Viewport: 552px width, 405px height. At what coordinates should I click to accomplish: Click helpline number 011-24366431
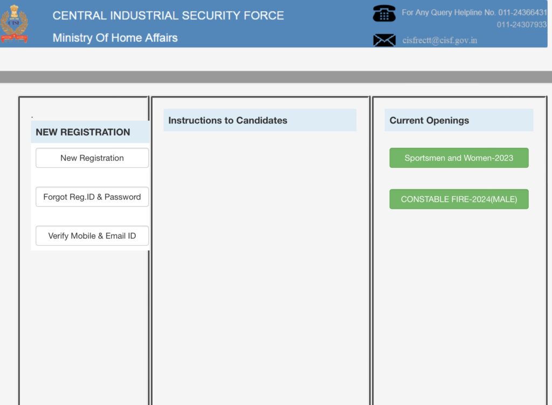click(x=522, y=12)
